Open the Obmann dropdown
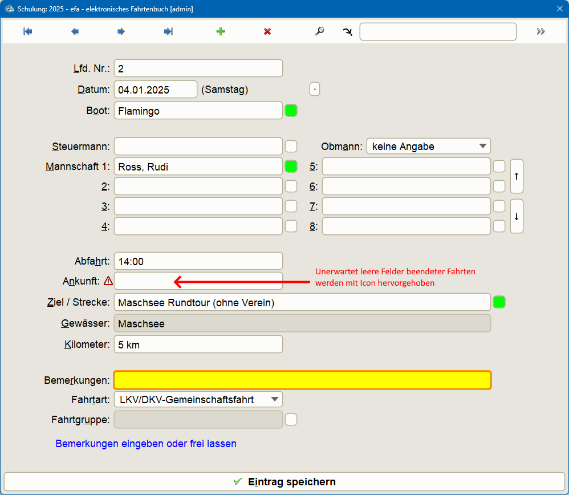 coord(482,146)
